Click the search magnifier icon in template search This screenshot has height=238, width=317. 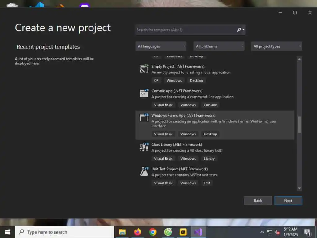pos(239,30)
